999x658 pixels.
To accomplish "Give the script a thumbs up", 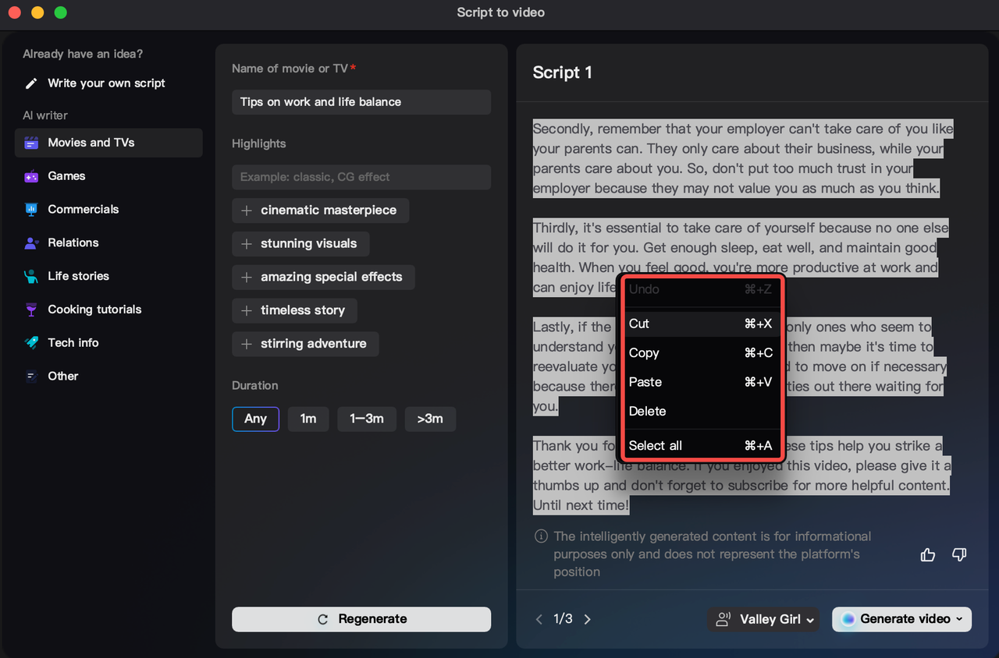I will point(928,555).
